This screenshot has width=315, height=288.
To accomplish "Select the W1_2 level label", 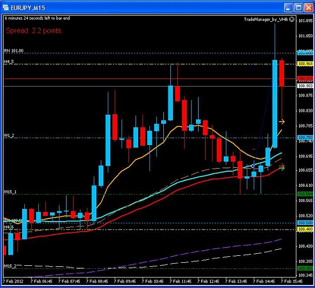I will (9, 135).
